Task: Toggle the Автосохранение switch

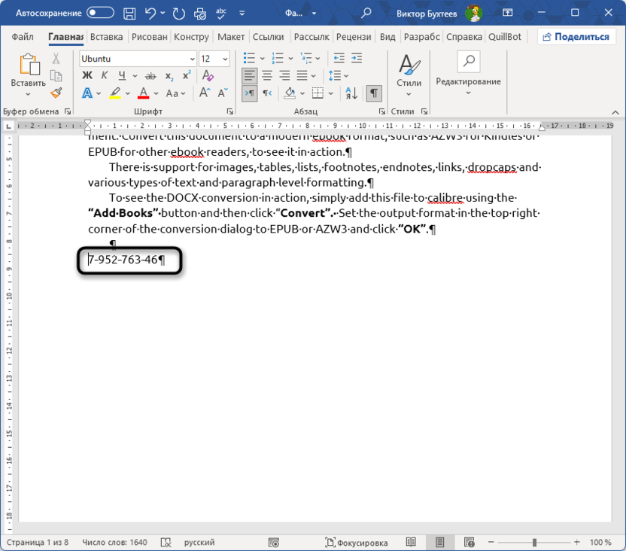Action: pyautogui.click(x=100, y=13)
